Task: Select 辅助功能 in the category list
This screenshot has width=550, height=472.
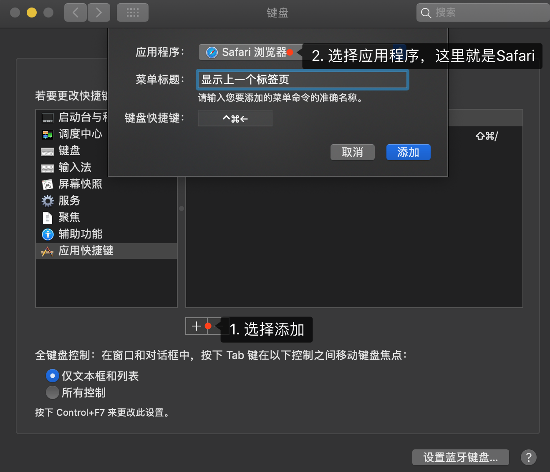Action: point(106,234)
